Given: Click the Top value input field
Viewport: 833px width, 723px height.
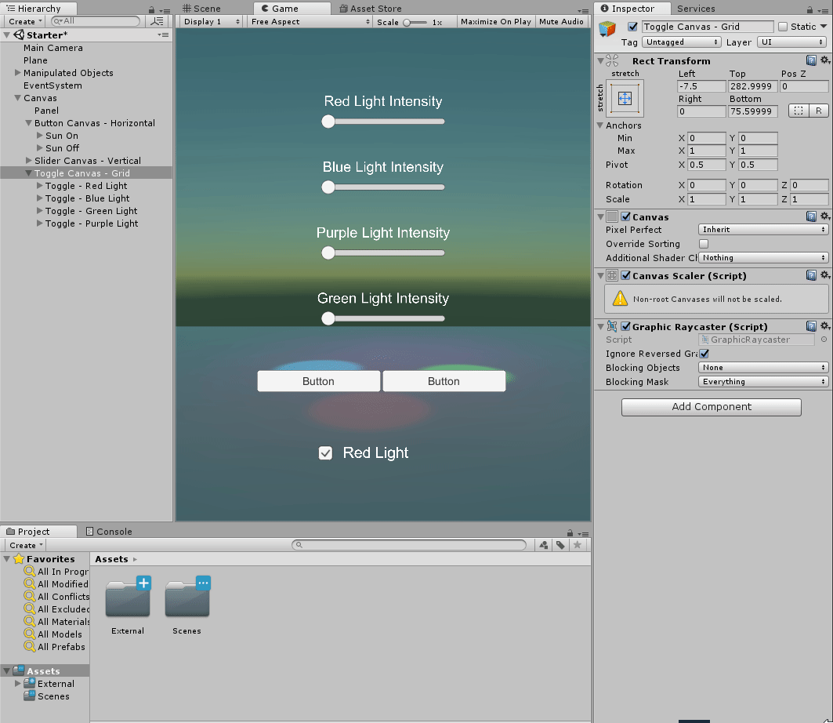Looking at the screenshot, I should (x=752, y=86).
